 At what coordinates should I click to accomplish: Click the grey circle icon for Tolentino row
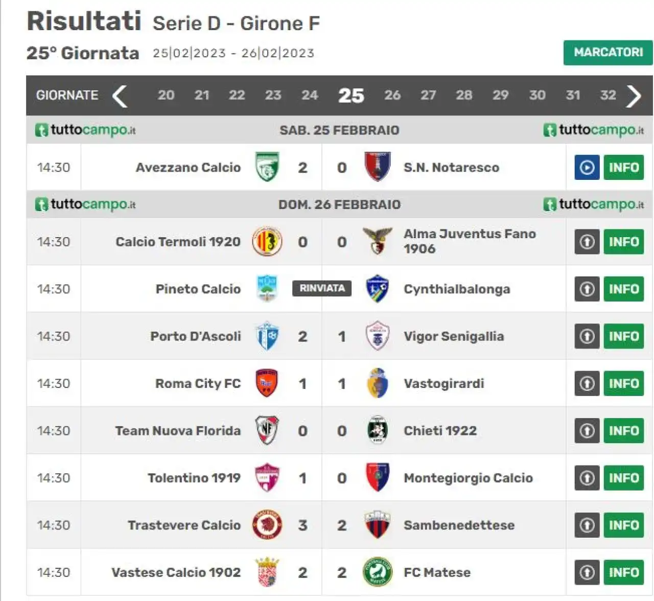click(x=587, y=478)
